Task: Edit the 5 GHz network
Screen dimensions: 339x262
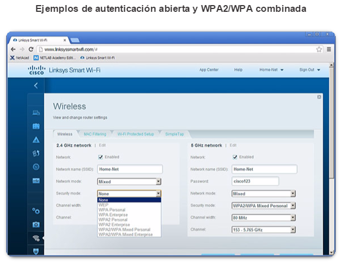Action: coord(233,145)
